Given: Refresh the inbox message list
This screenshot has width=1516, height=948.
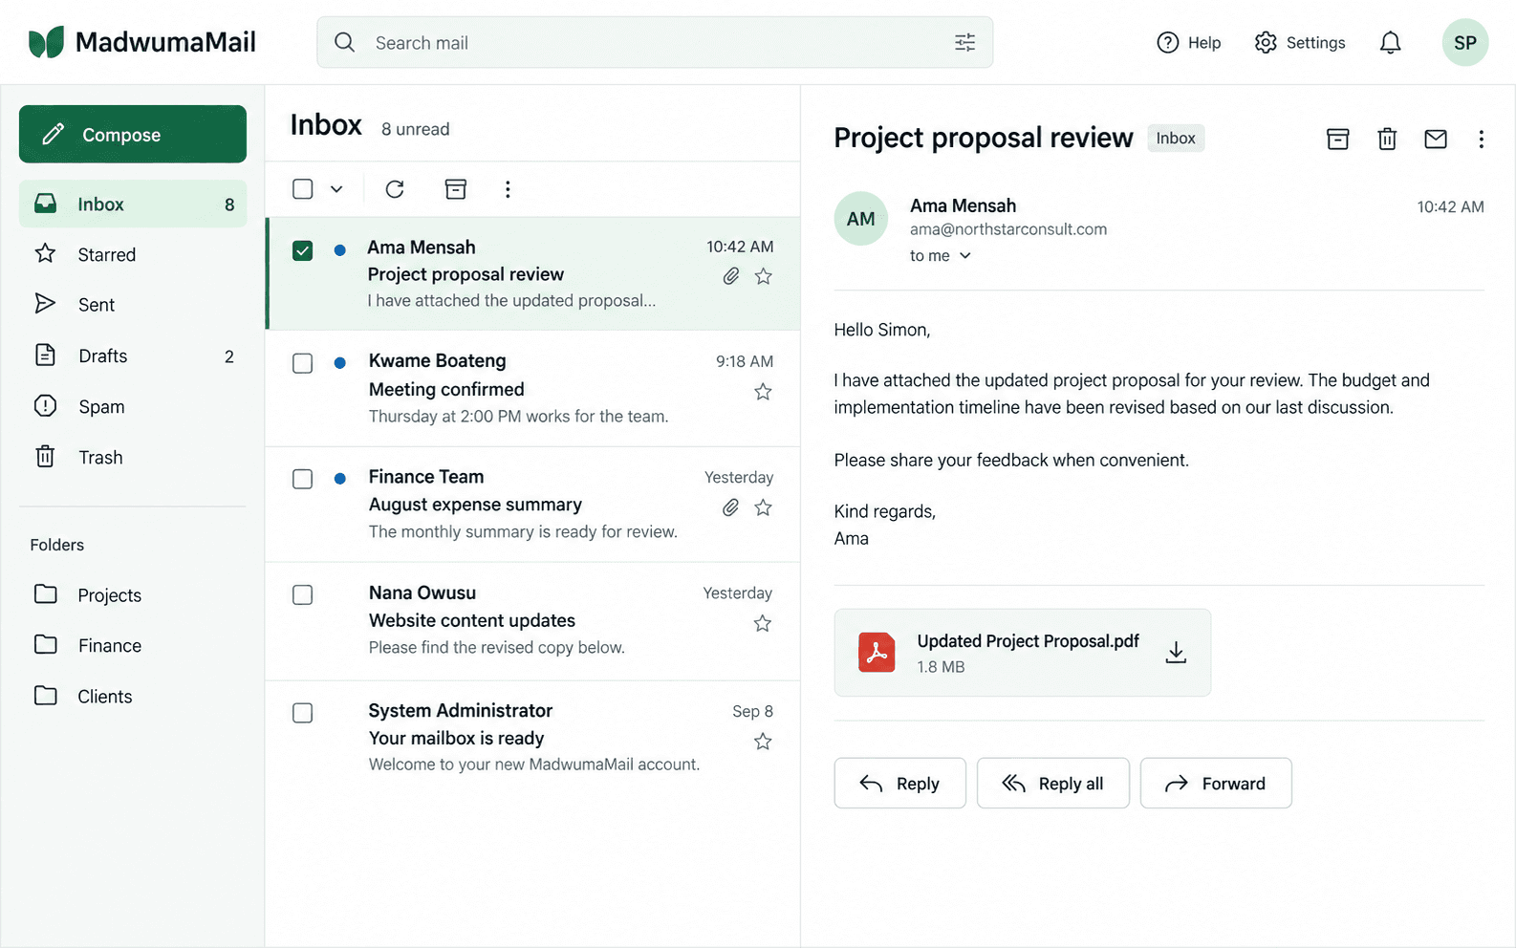Looking at the screenshot, I should pos(395,189).
